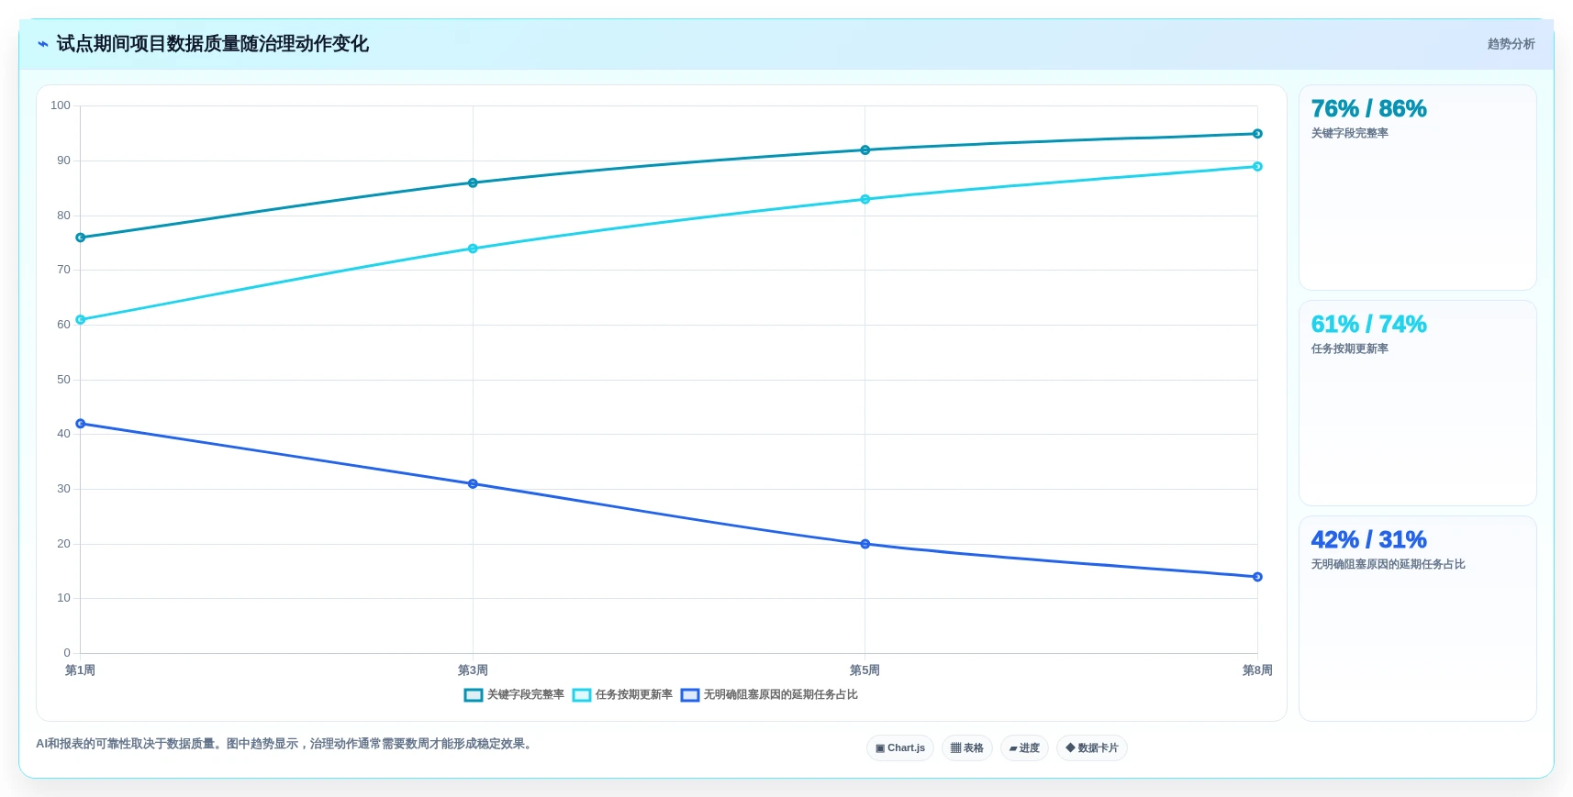Click 关键字段完整率 data point at 第5周
This screenshot has width=1573, height=797.
865,150
